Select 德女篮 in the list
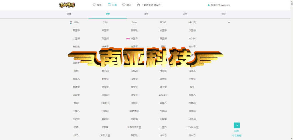Viewport: 293px width, 140px height. pyautogui.click(x=134, y=87)
